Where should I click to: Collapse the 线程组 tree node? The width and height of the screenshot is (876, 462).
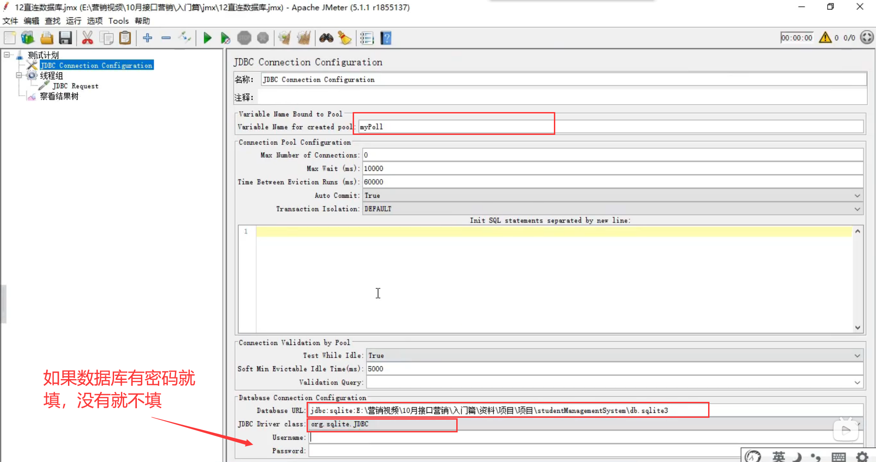(19, 75)
